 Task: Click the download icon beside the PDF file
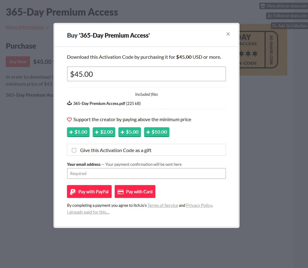pos(69,103)
